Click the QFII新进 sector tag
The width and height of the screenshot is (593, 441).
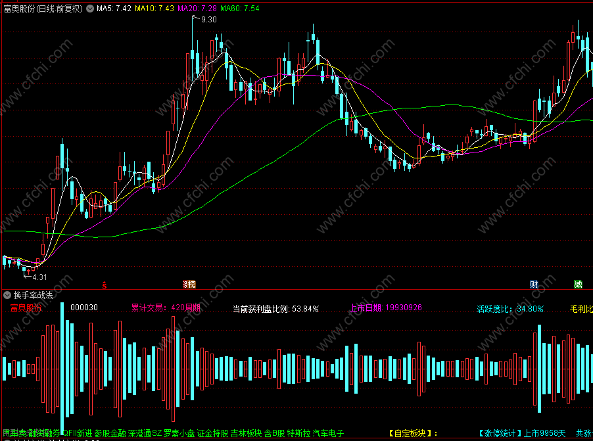(x=78, y=433)
